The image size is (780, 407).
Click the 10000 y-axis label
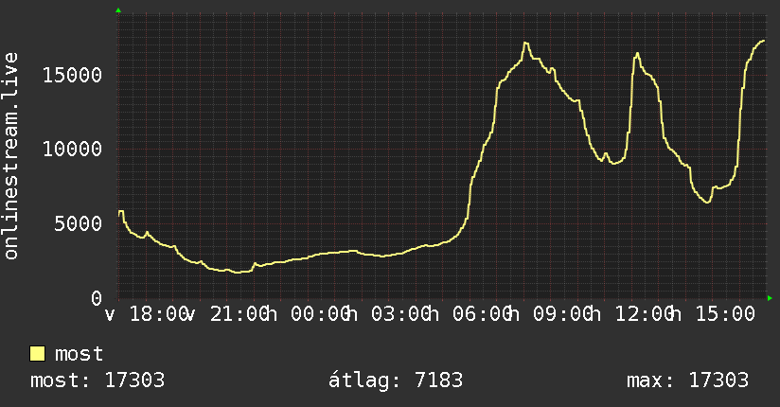coord(73,149)
